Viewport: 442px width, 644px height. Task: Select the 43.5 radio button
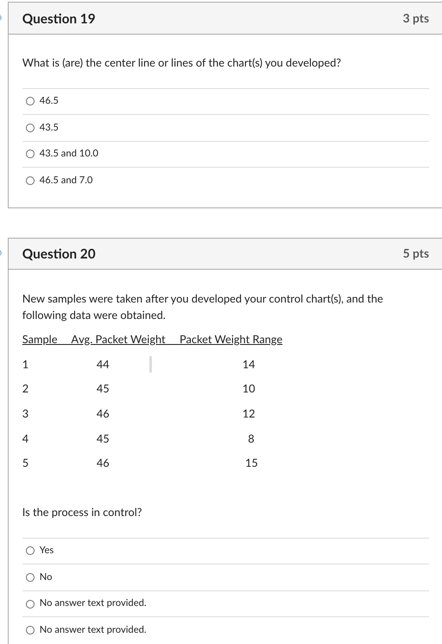30,128
